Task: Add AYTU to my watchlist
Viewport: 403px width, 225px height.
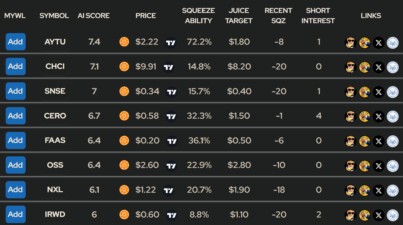Action: (16, 42)
